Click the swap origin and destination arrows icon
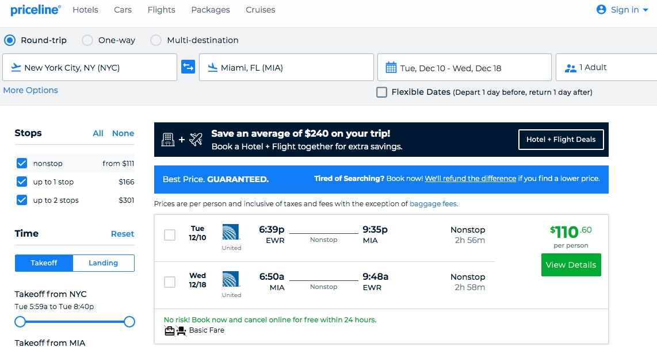The height and width of the screenshot is (347, 657). [188, 67]
